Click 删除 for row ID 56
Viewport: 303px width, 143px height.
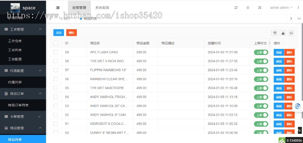(290, 79)
